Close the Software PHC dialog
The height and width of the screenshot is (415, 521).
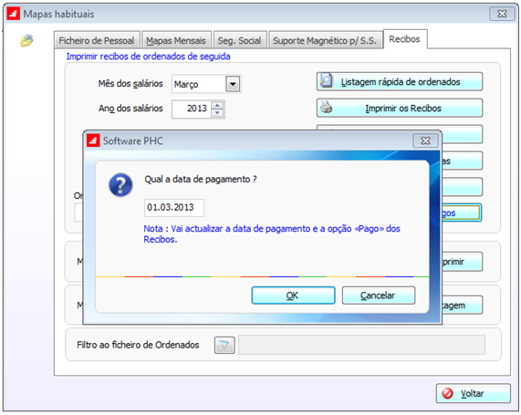425,140
